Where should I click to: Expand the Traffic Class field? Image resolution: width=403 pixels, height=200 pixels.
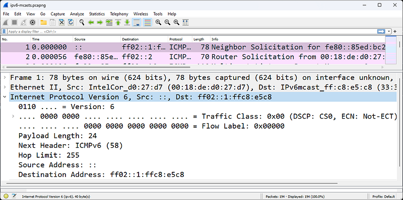tap(13, 117)
